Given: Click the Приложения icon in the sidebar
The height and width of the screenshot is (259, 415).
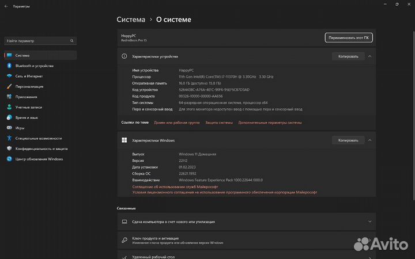Looking at the screenshot, I should (9, 97).
